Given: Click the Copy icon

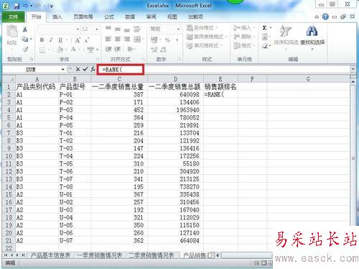Looking at the screenshot, I should [24, 39].
